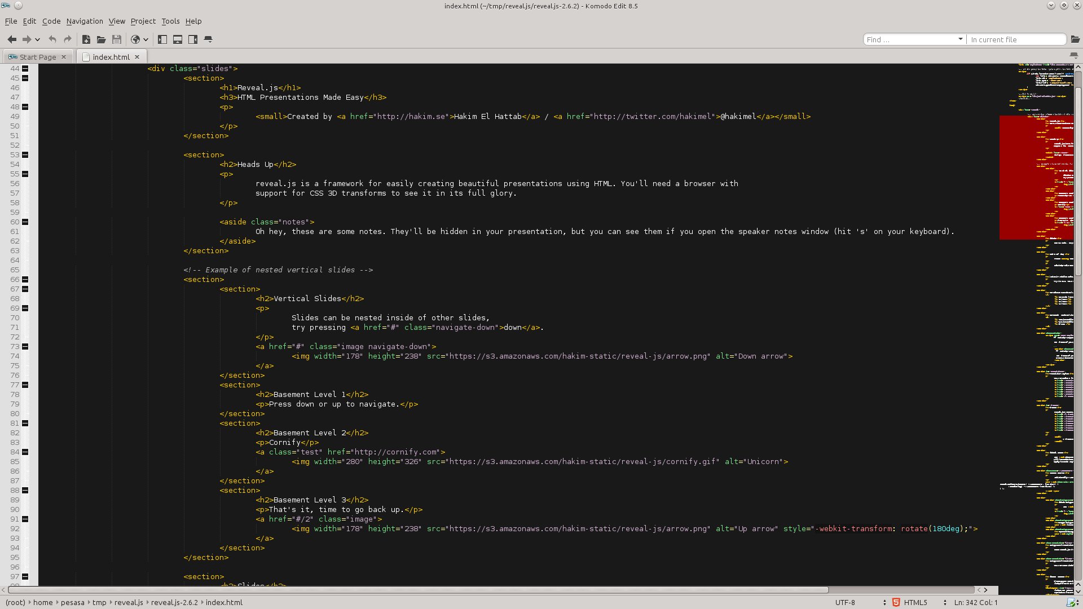
Task: Collapse fold marker on line 53
Action: tap(25, 155)
